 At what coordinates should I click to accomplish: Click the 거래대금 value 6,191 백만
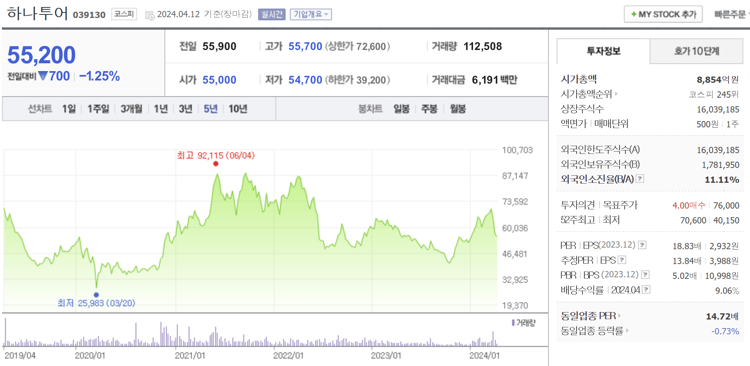point(495,80)
